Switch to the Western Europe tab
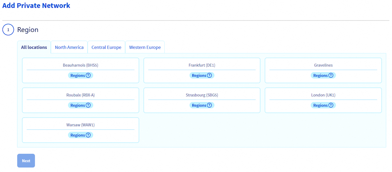The image size is (392, 172). [145, 47]
